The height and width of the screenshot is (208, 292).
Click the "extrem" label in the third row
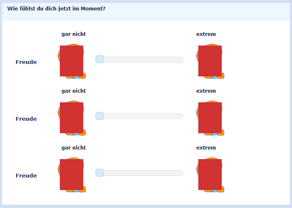206,148
